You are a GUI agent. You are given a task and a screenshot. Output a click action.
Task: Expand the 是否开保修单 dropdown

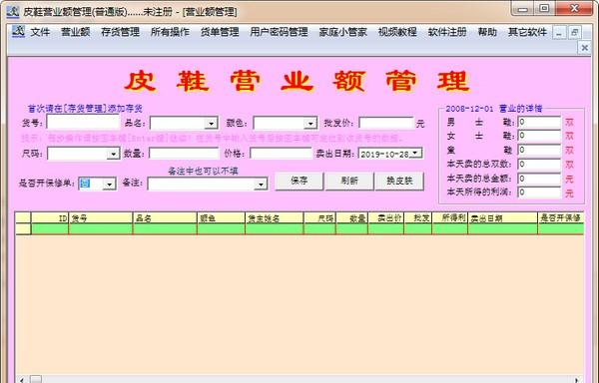[x=109, y=184]
